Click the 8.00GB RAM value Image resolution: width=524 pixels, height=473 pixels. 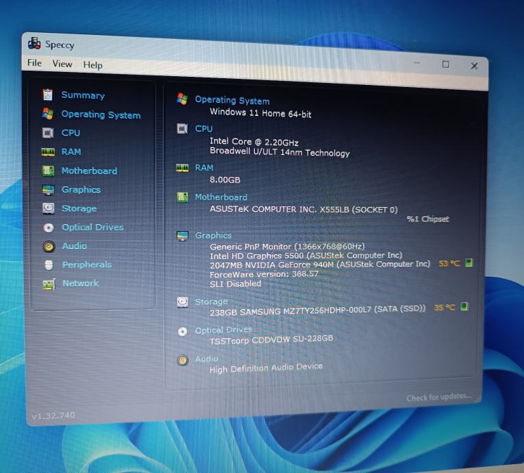click(225, 180)
